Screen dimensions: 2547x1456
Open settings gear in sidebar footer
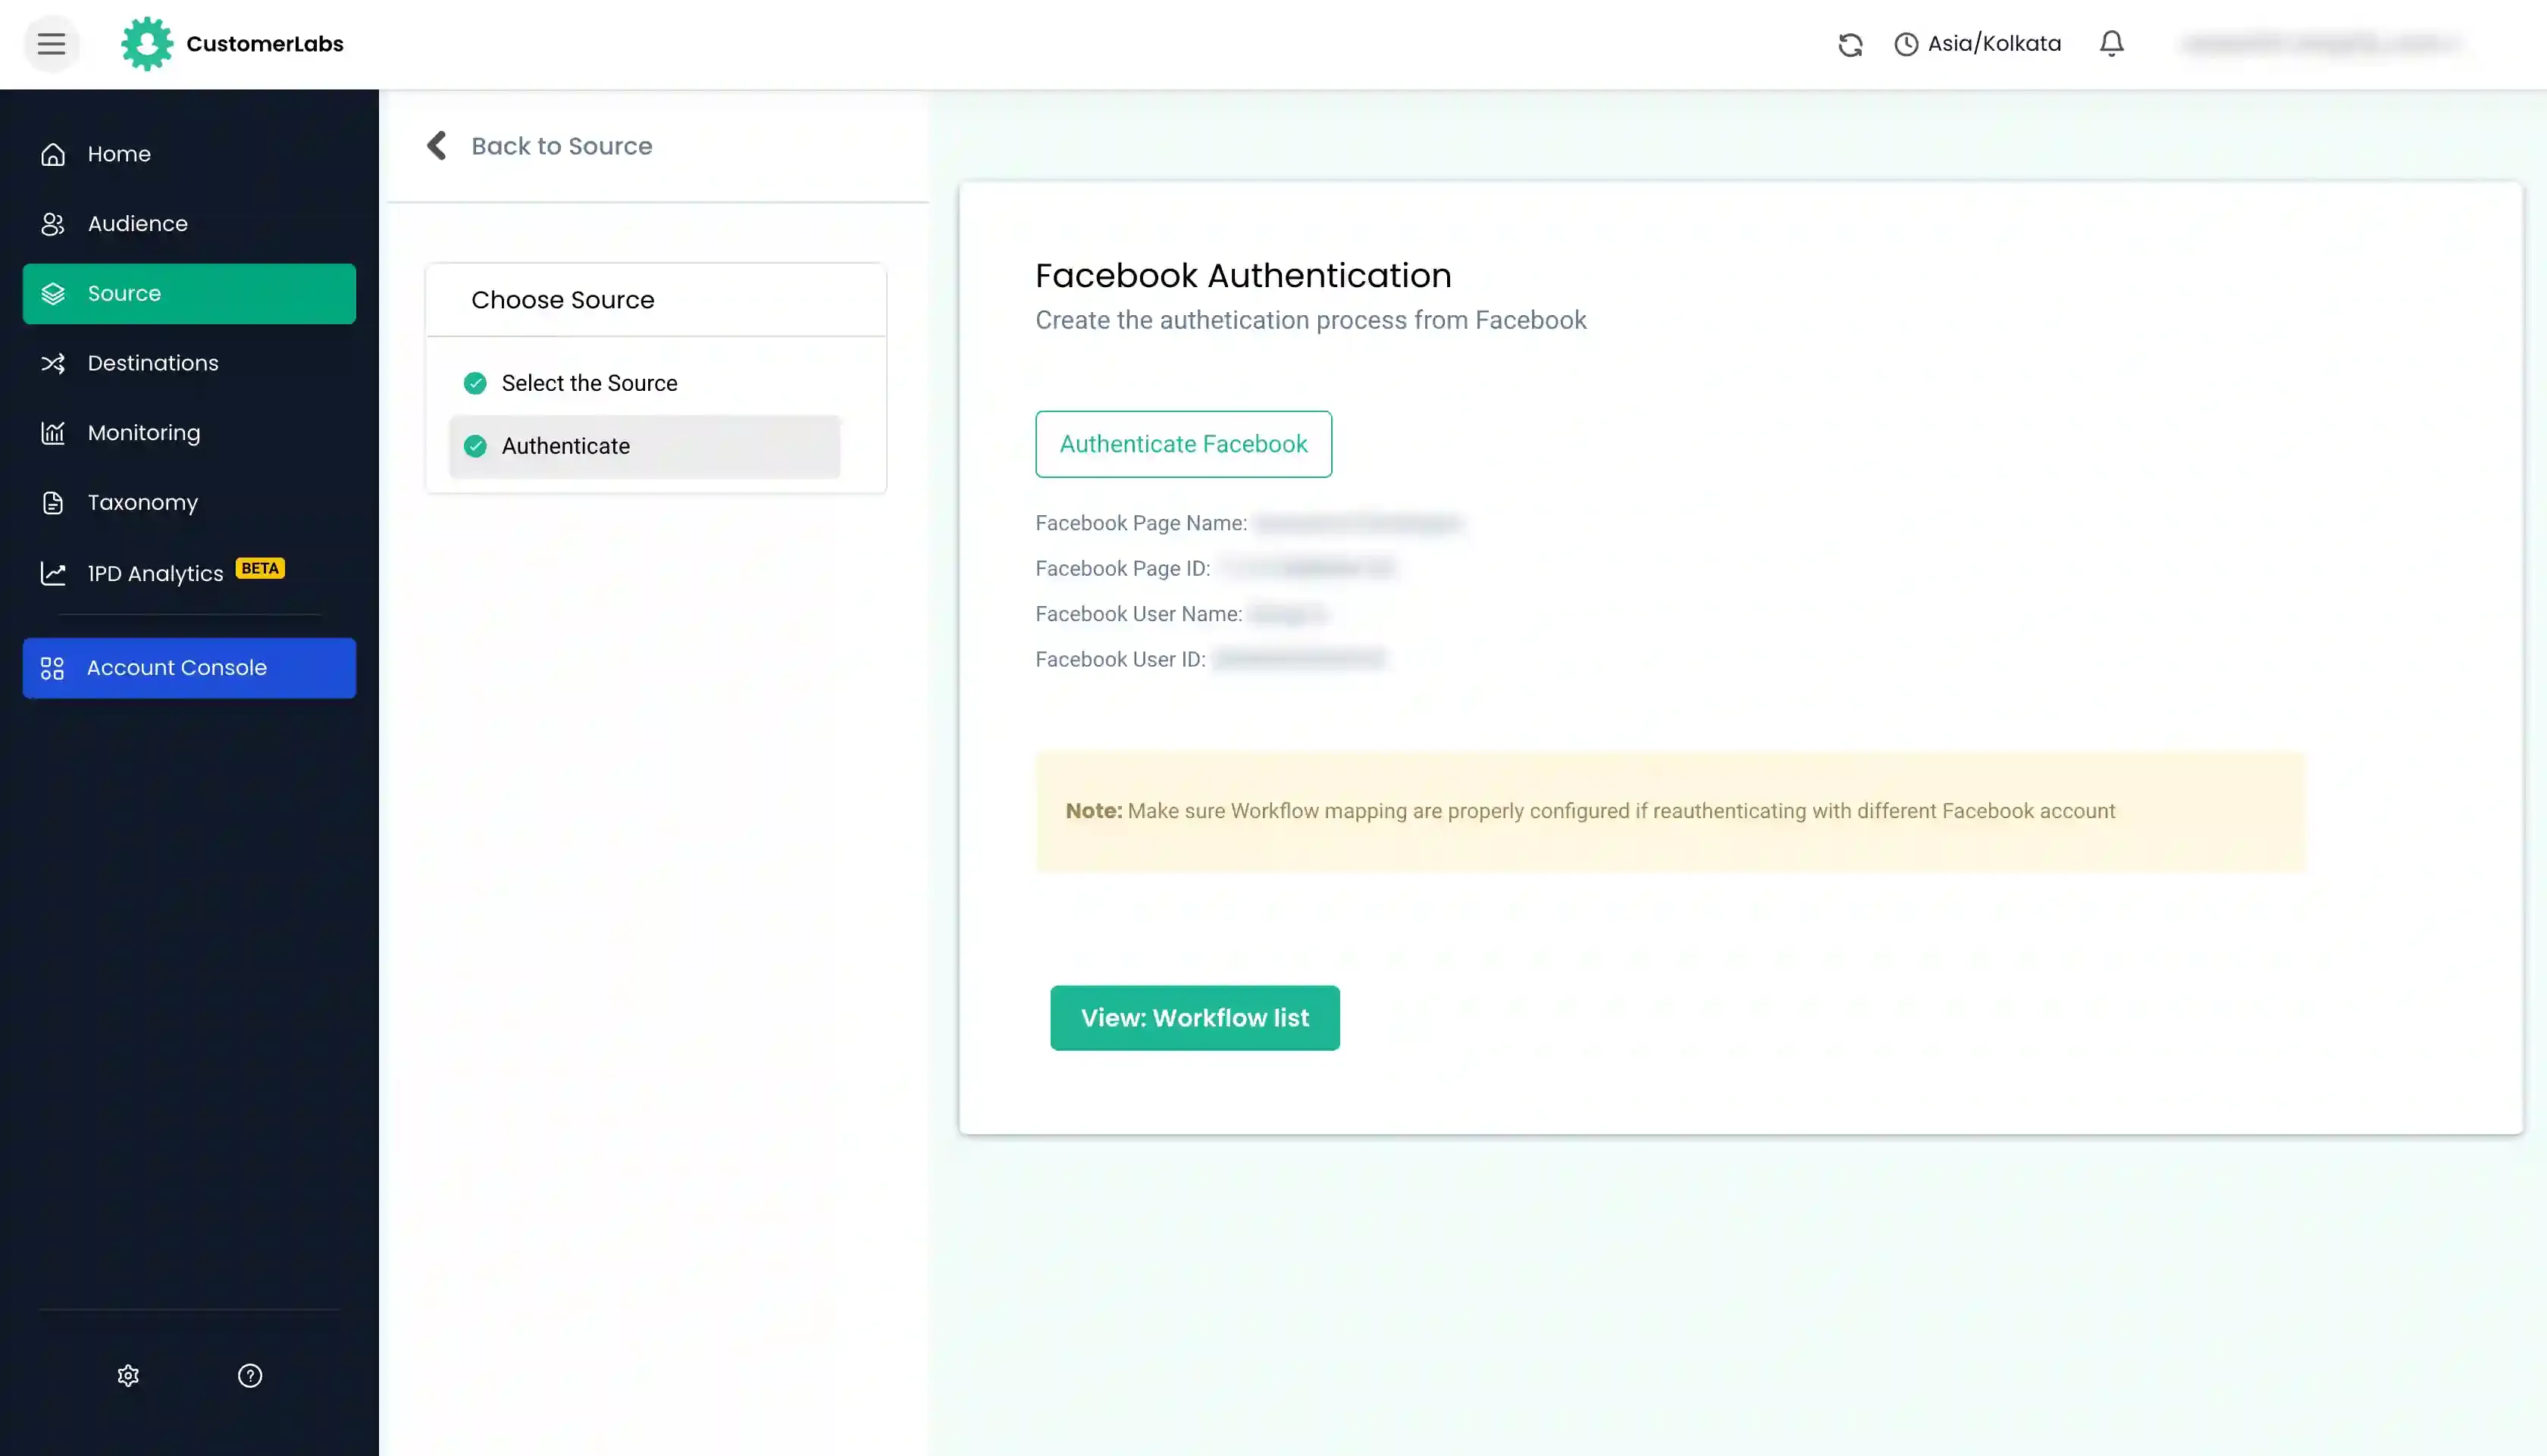tap(128, 1376)
